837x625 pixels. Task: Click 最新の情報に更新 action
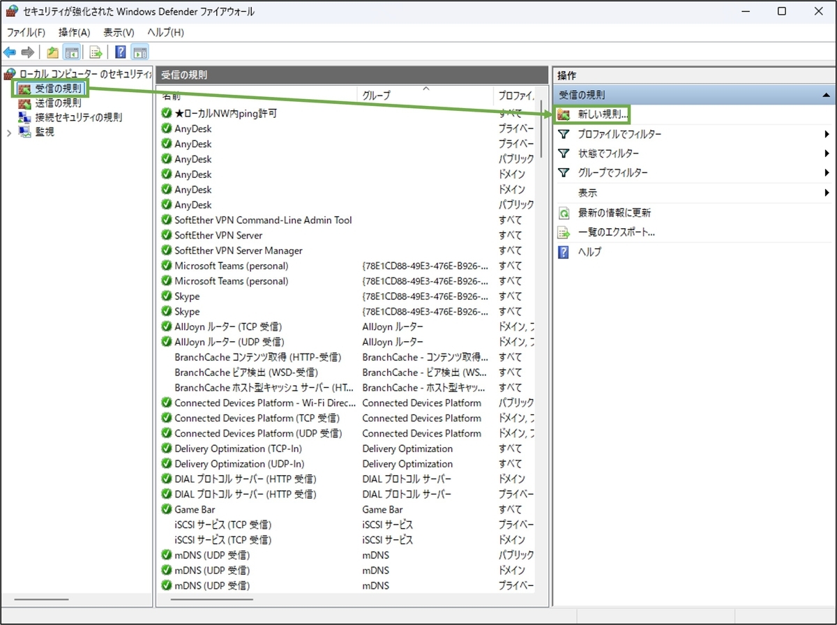point(614,213)
